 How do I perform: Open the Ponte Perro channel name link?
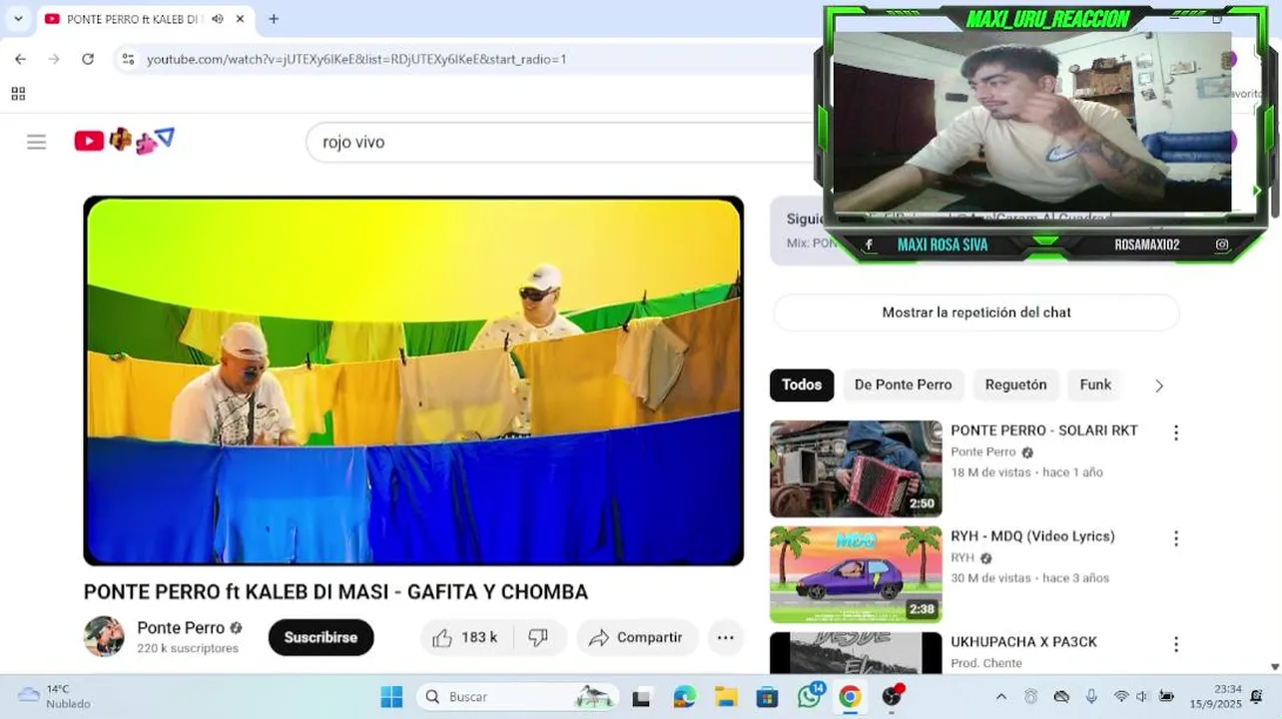pos(181,628)
